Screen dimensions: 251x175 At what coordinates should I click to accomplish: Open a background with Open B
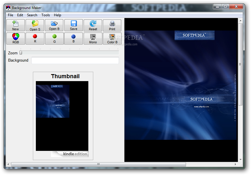click(54, 25)
